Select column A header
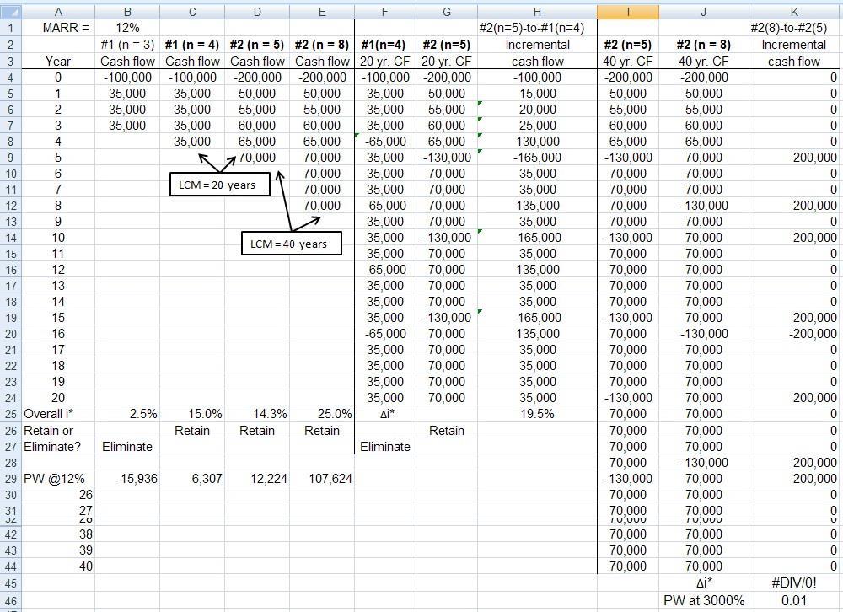This screenshot has width=843, height=612. coord(58,12)
